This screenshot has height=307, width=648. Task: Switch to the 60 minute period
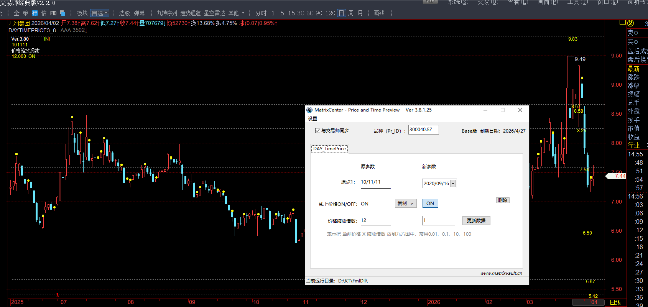[x=309, y=13]
